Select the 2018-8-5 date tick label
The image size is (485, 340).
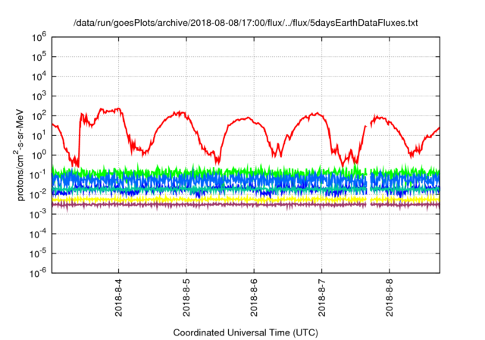[186, 297]
